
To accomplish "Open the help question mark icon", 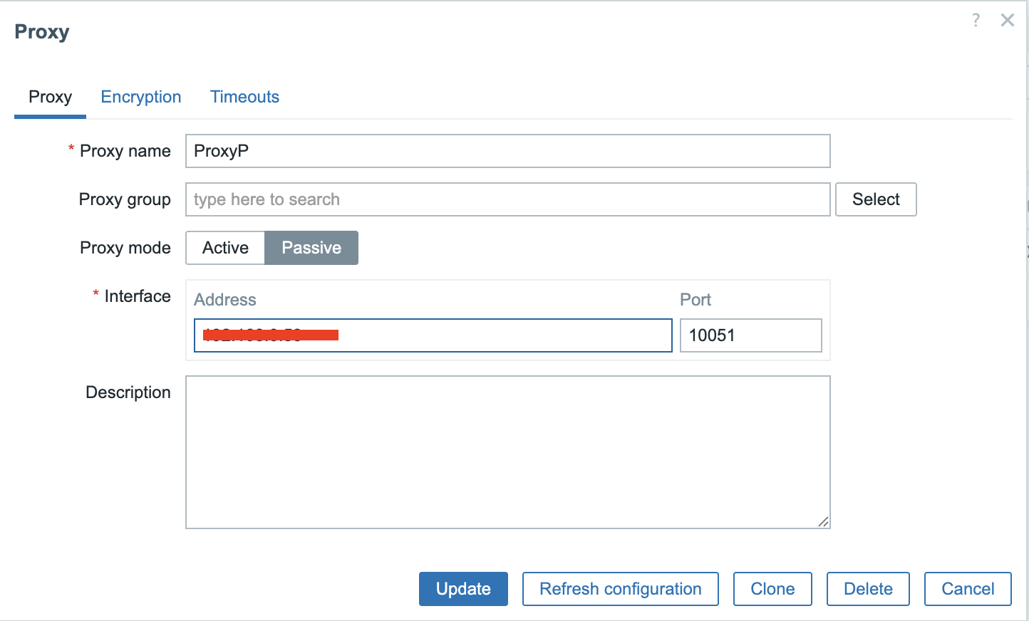I will [976, 20].
